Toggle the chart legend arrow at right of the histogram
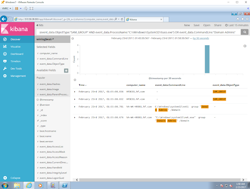Viewport: 250px width, 189px height. [245, 46]
